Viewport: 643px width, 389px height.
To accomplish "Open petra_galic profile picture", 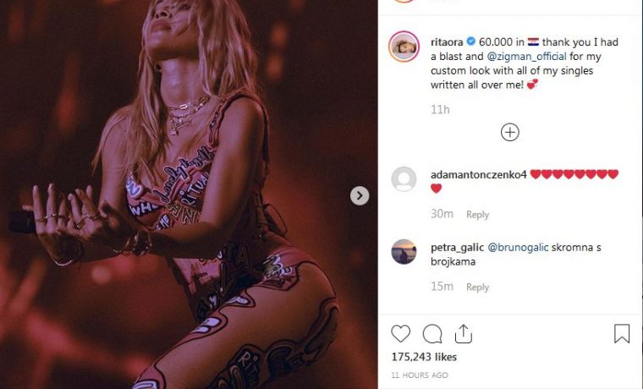I will (x=404, y=252).
